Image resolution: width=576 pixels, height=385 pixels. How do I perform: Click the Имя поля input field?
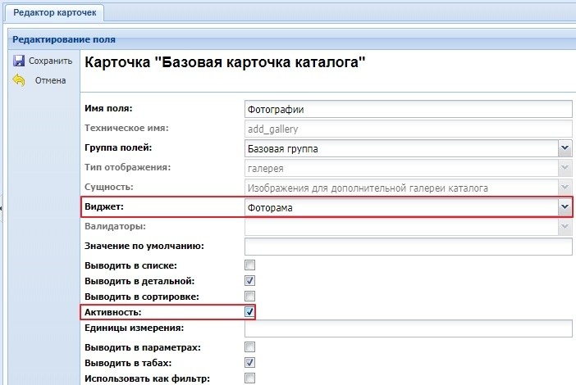408,109
